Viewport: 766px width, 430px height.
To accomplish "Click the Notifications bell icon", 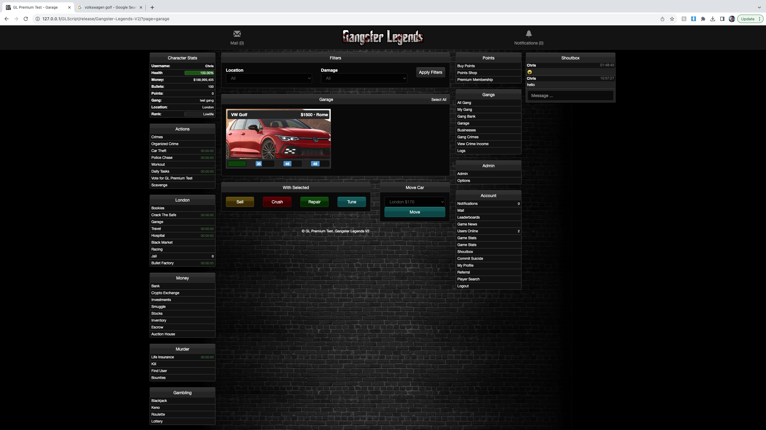I will tap(529, 34).
